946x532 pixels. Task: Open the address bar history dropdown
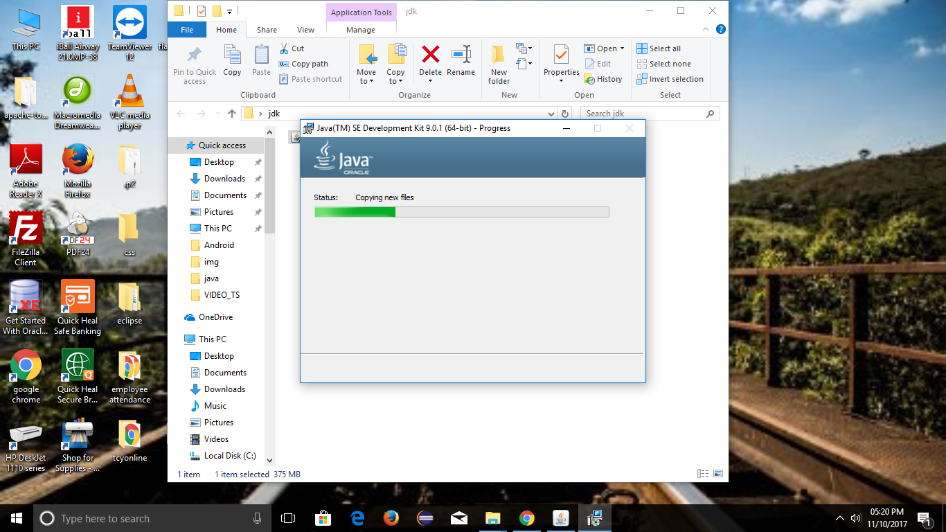551,114
